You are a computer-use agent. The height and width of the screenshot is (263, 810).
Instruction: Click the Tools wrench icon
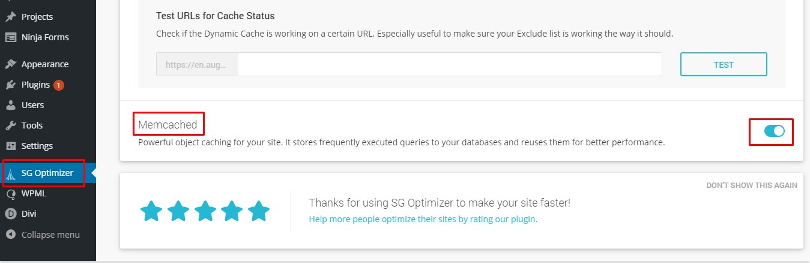[x=11, y=125]
